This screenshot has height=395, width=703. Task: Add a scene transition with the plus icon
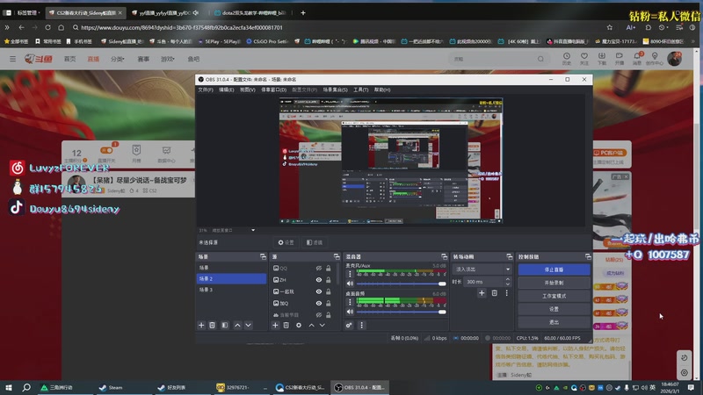(482, 293)
